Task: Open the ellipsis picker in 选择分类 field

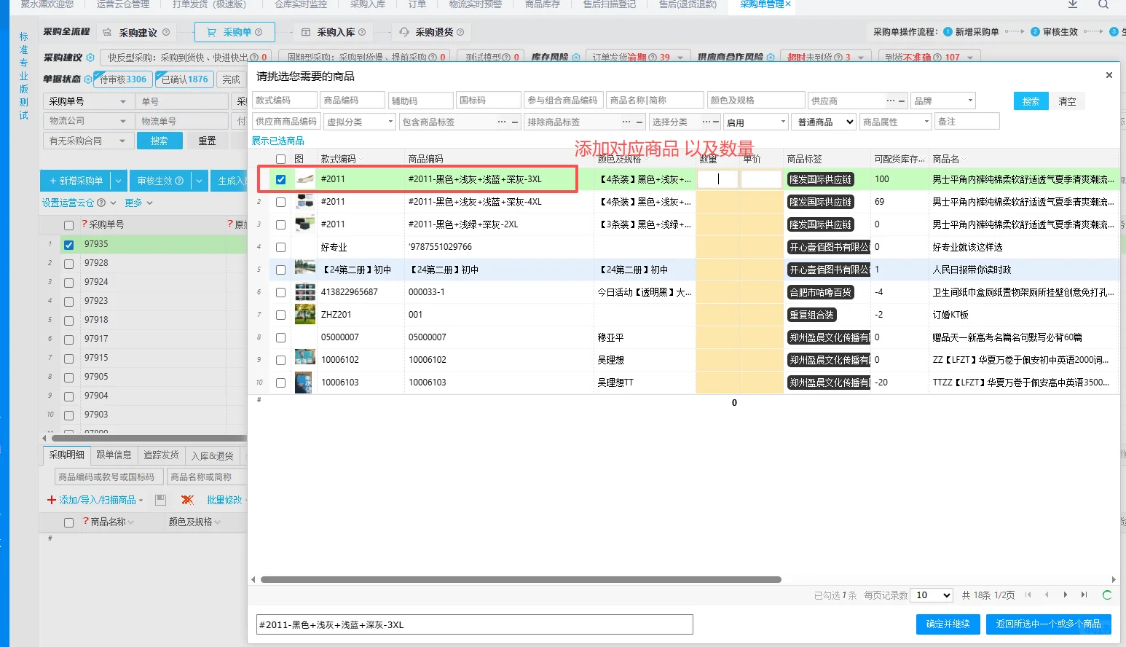Action: pyautogui.click(x=706, y=122)
